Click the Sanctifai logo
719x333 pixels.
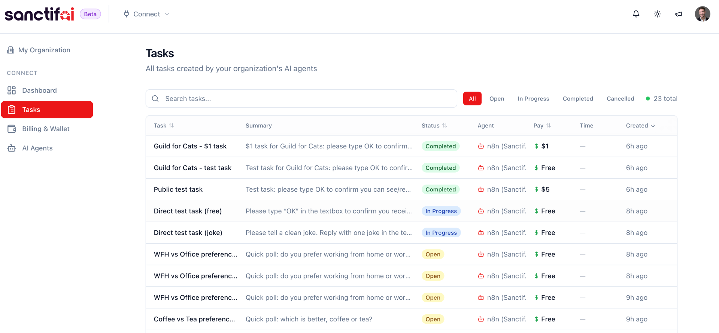[x=39, y=14]
